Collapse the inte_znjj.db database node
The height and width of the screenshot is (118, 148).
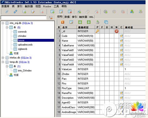click(3, 23)
